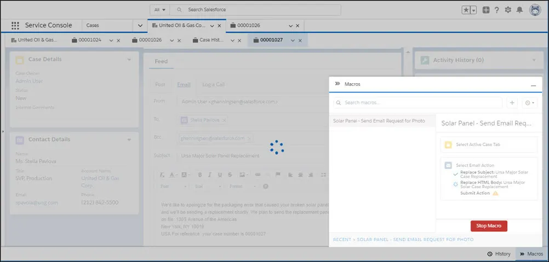Switch to the Case Hist... subtab
Screen dimensions: 549x262
[211, 40]
